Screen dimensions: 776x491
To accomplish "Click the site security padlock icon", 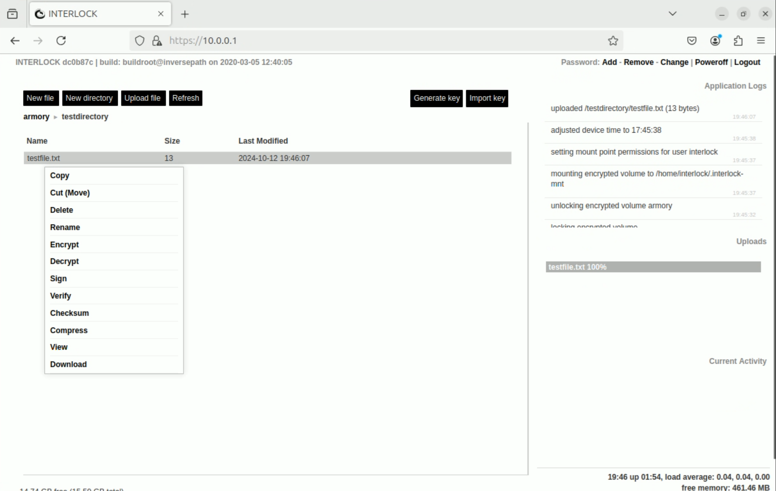I will click(x=157, y=40).
